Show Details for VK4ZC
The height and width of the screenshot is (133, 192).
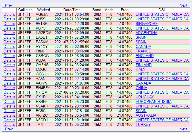coord(9,115)
